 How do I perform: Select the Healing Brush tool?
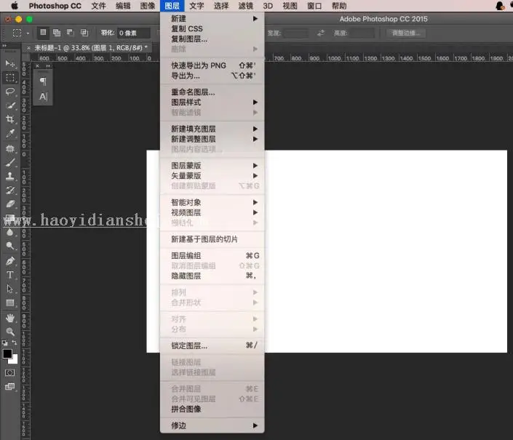[x=9, y=148]
